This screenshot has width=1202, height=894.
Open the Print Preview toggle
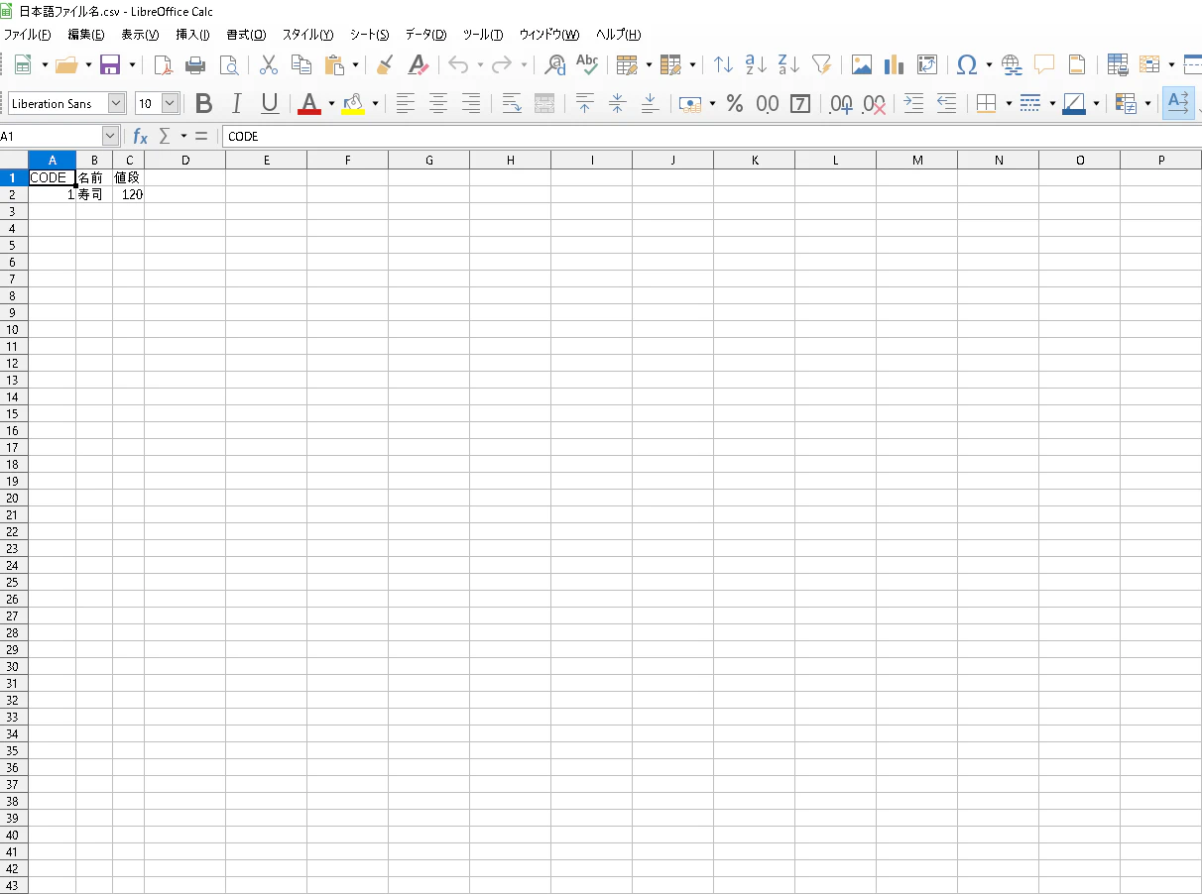228,65
